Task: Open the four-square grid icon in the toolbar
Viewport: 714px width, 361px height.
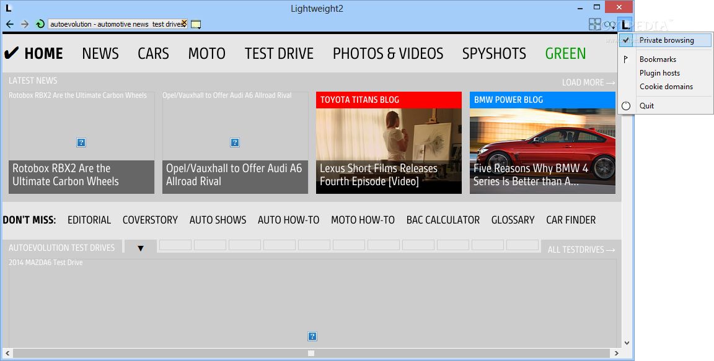Action: tap(595, 24)
